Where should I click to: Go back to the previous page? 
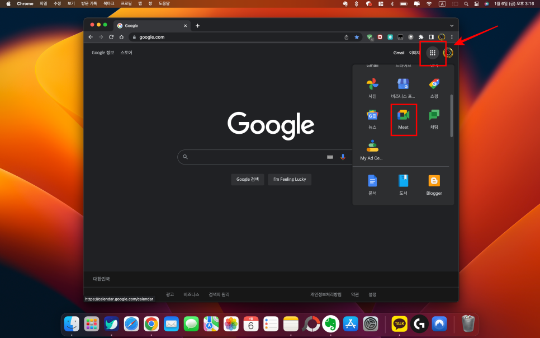(91, 37)
